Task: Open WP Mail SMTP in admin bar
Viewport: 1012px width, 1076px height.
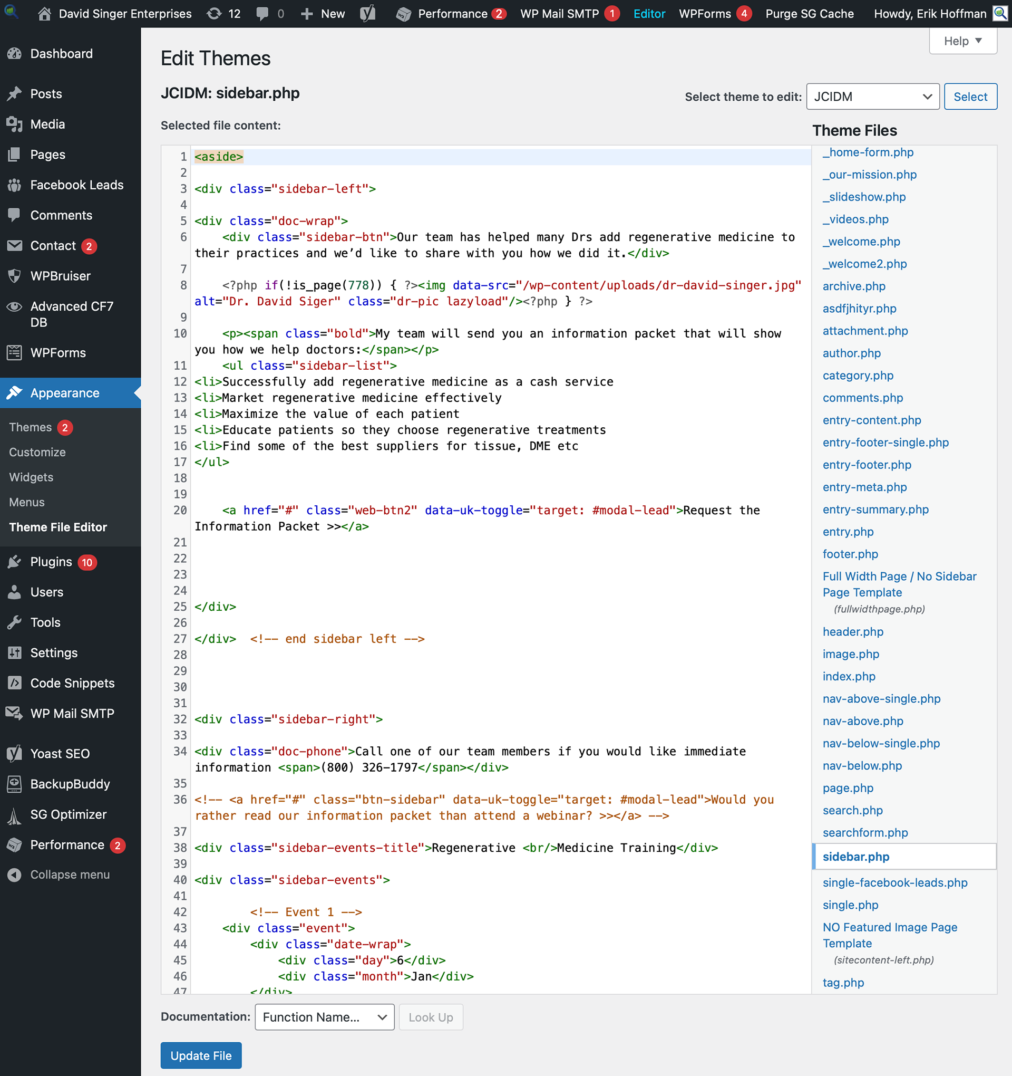Action: click(570, 14)
